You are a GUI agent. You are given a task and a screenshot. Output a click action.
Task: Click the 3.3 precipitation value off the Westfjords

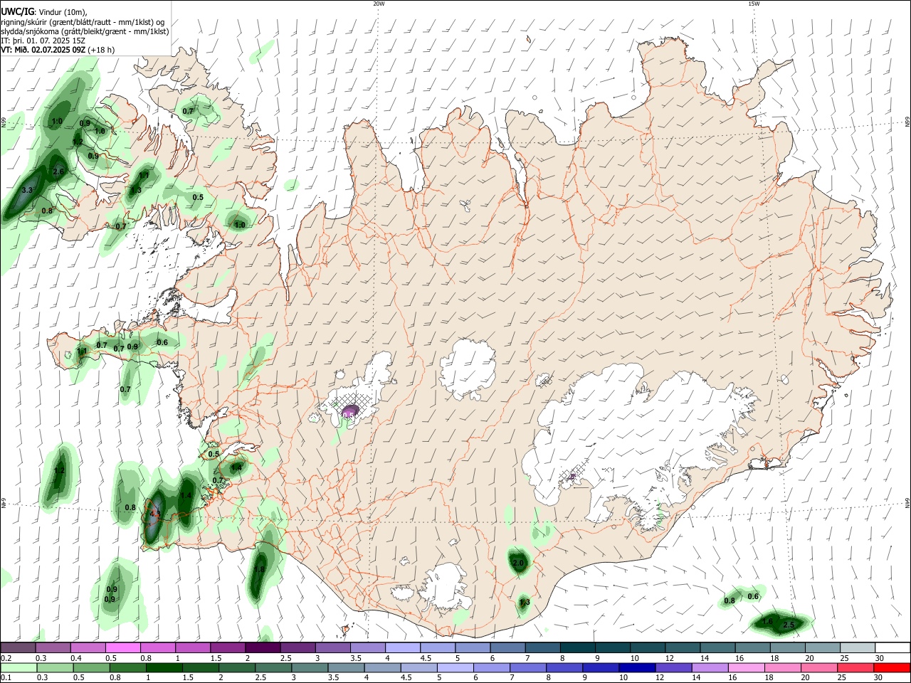pos(28,191)
